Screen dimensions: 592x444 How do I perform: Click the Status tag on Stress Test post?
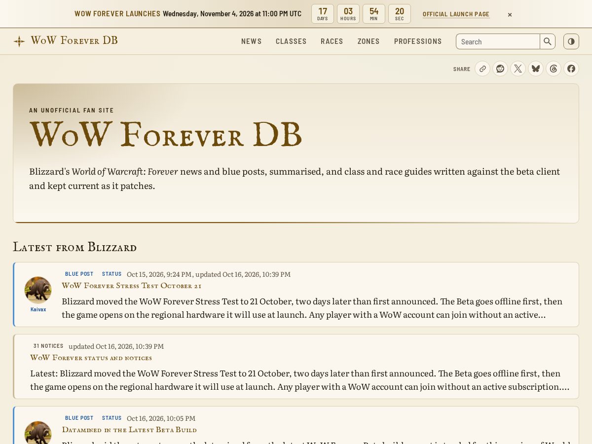coord(111,274)
